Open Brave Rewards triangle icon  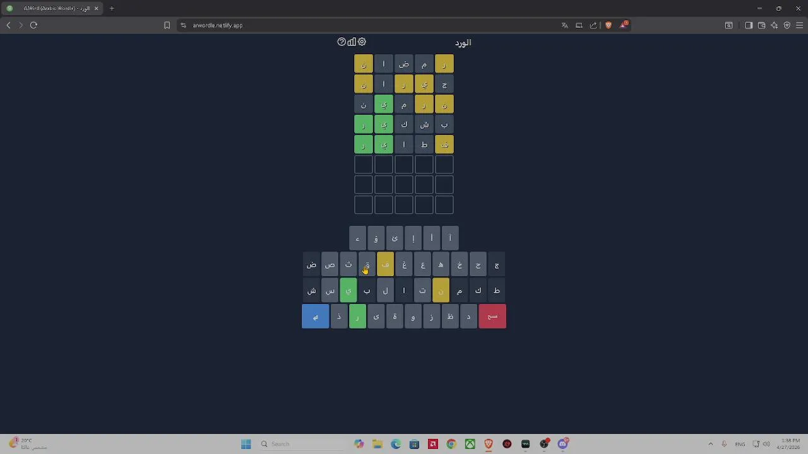624,25
